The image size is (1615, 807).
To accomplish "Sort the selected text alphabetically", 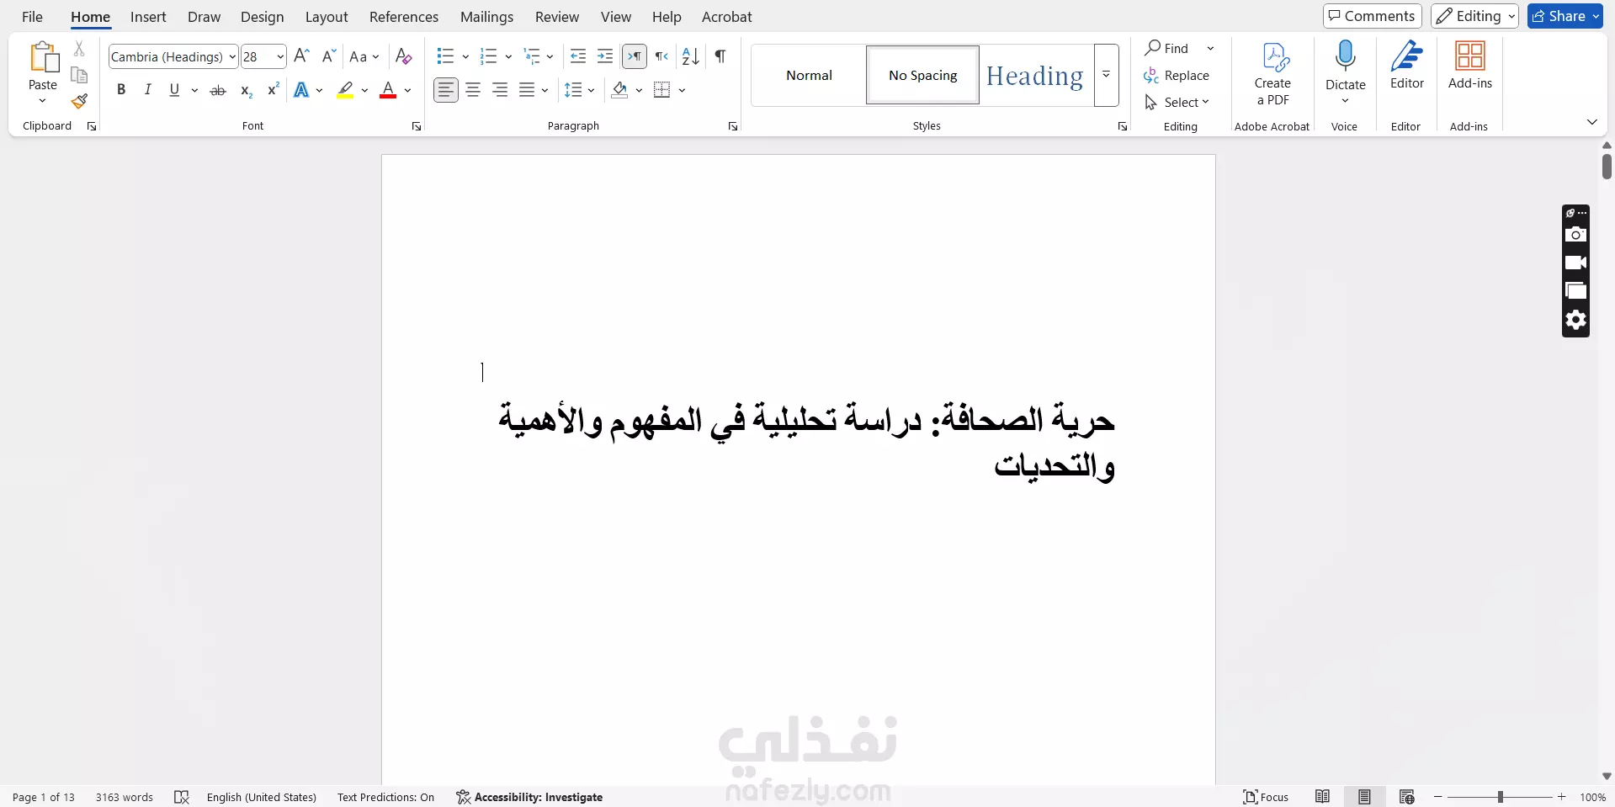I will [x=691, y=56].
